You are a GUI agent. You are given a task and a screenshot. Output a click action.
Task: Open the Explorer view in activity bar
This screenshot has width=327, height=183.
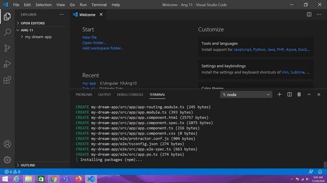(7, 17)
